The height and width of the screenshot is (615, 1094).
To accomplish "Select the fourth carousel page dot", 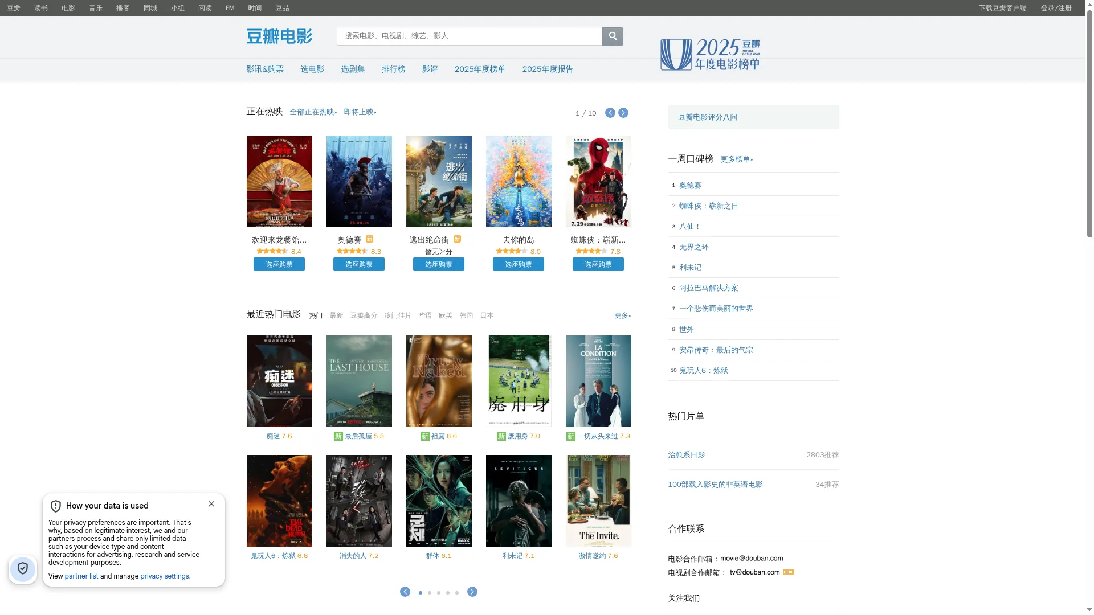I will click(448, 593).
